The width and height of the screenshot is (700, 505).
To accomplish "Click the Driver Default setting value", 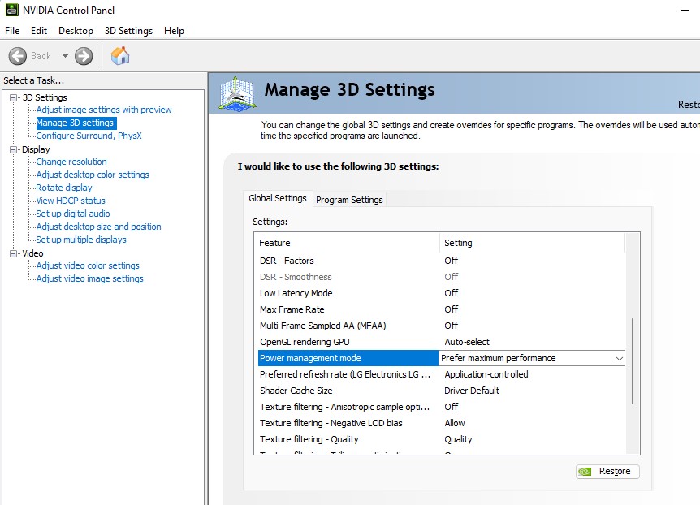I will coord(472,391).
